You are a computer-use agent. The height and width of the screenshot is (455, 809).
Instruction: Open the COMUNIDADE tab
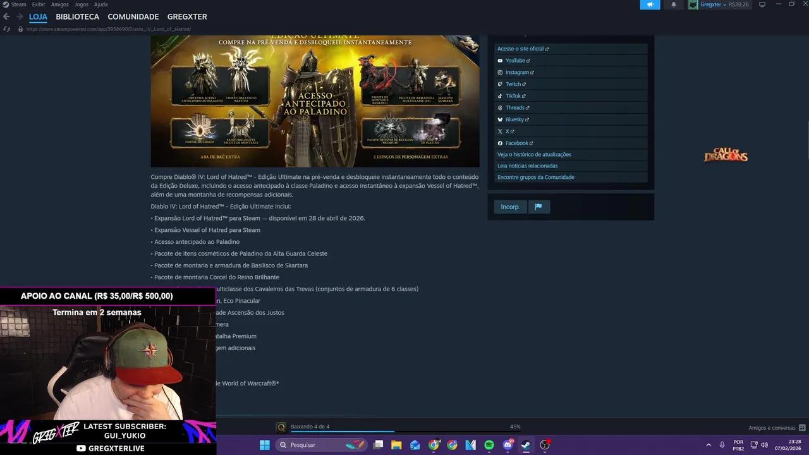(133, 16)
